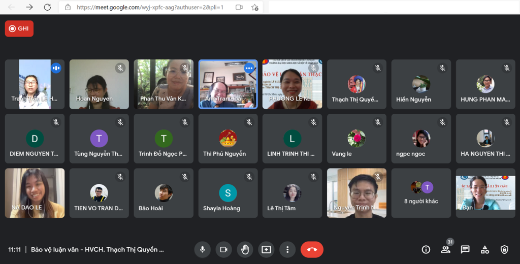
Task: Click the meet.google.com address bar URL
Action: (x=150, y=7)
